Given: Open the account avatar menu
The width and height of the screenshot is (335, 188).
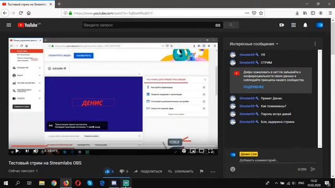Looking at the screenshot, I should pyautogui.click(x=320, y=25).
